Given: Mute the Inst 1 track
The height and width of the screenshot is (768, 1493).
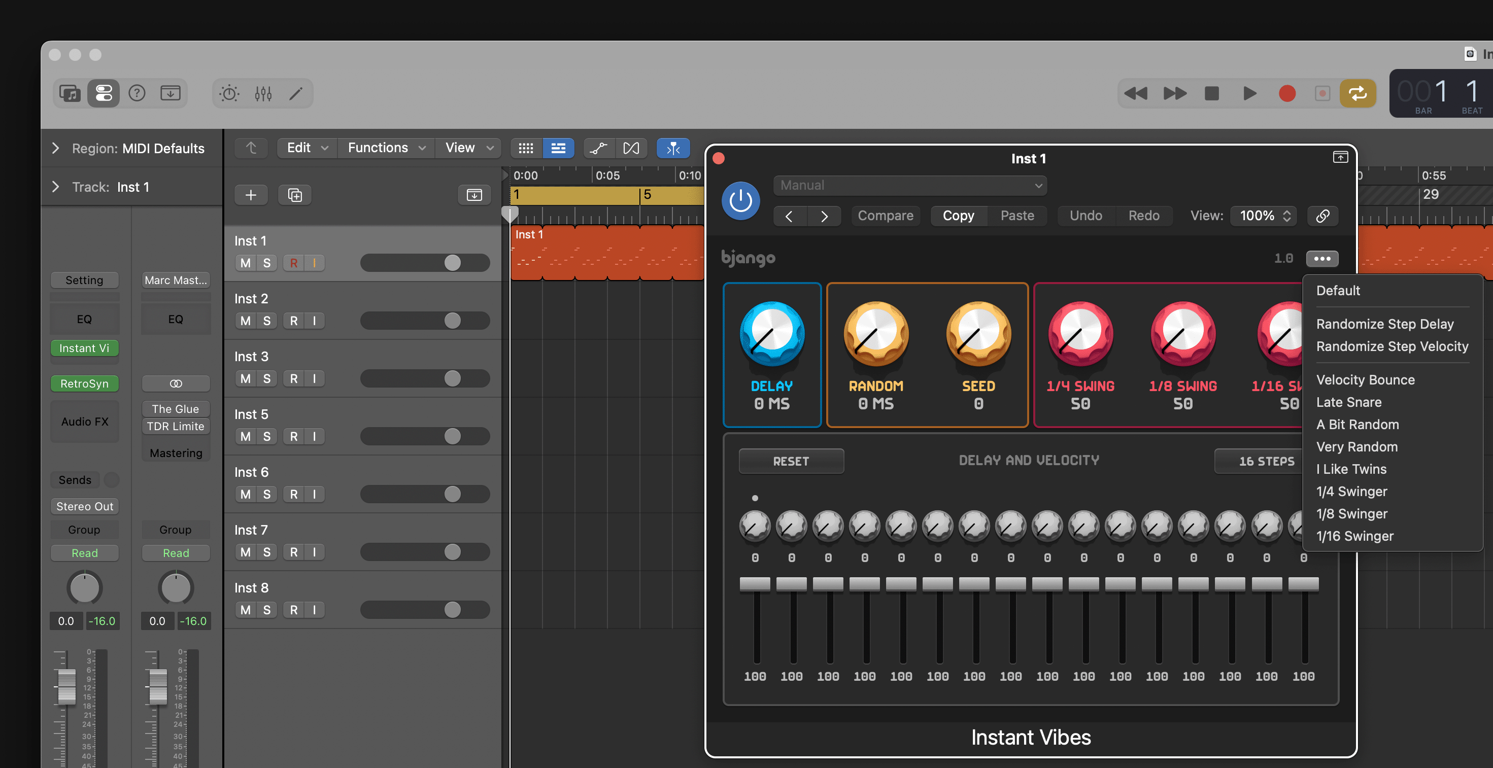Looking at the screenshot, I should pyautogui.click(x=246, y=263).
